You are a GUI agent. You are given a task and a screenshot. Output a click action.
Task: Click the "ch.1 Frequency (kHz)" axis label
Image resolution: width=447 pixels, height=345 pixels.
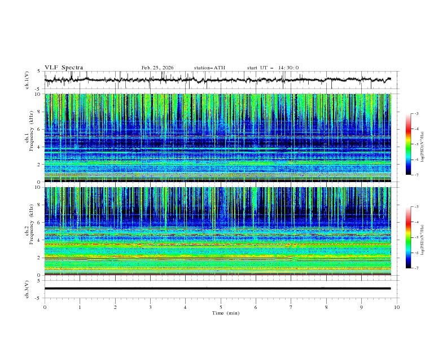coord(29,131)
